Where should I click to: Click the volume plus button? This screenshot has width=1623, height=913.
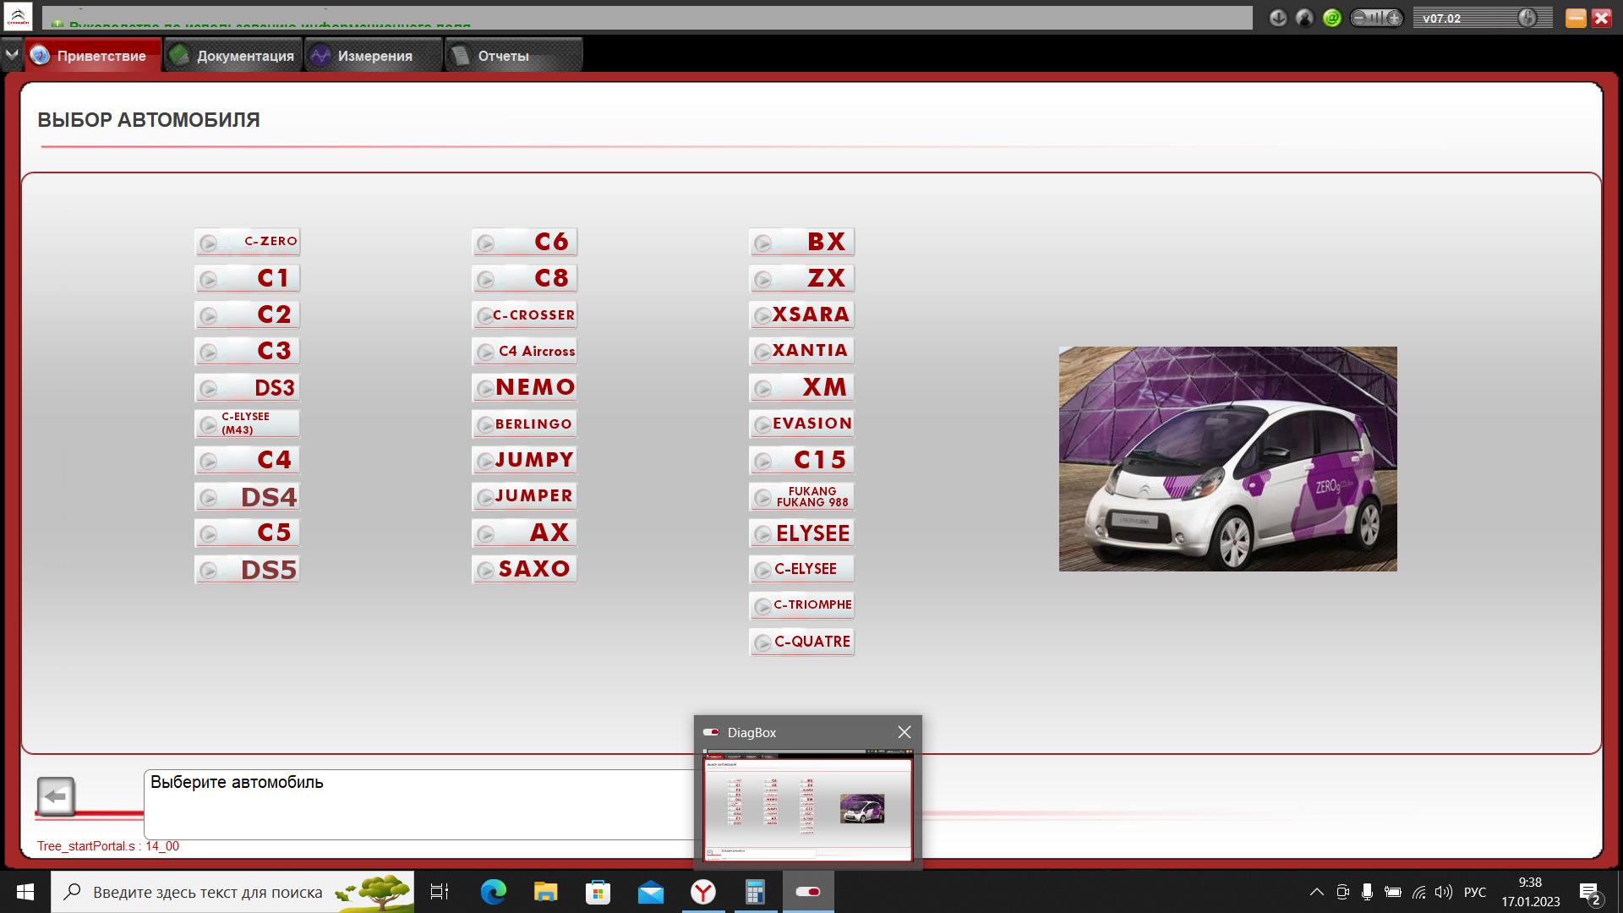pyautogui.click(x=1394, y=18)
